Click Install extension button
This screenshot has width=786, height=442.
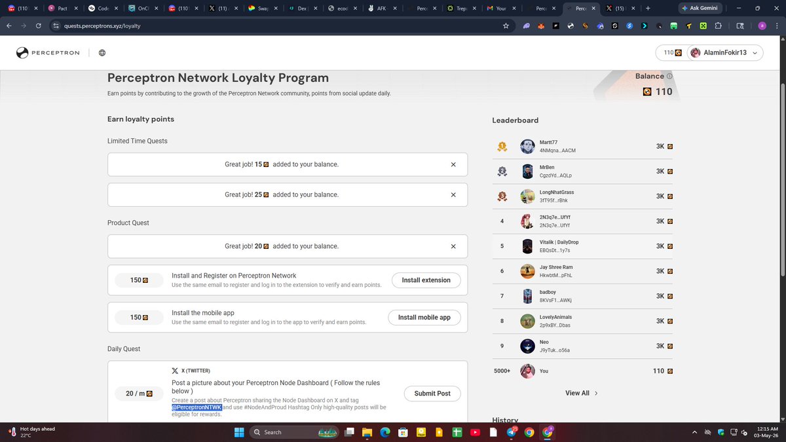[x=426, y=280]
